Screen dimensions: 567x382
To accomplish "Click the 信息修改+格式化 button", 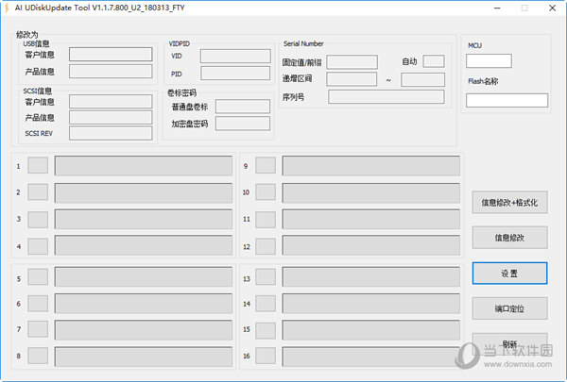I will (509, 202).
